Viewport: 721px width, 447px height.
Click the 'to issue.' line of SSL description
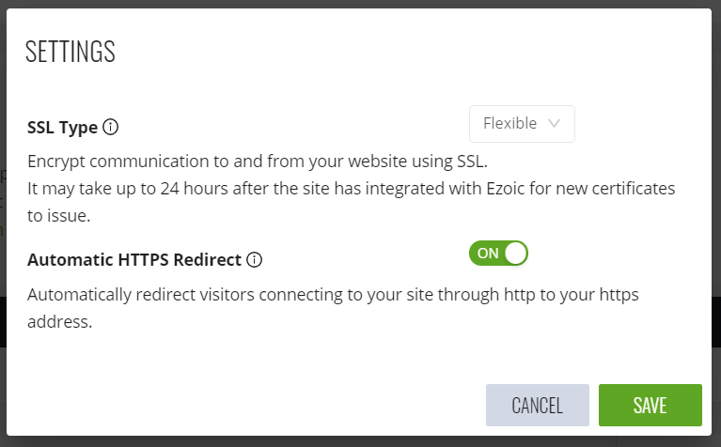tap(60, 215)
